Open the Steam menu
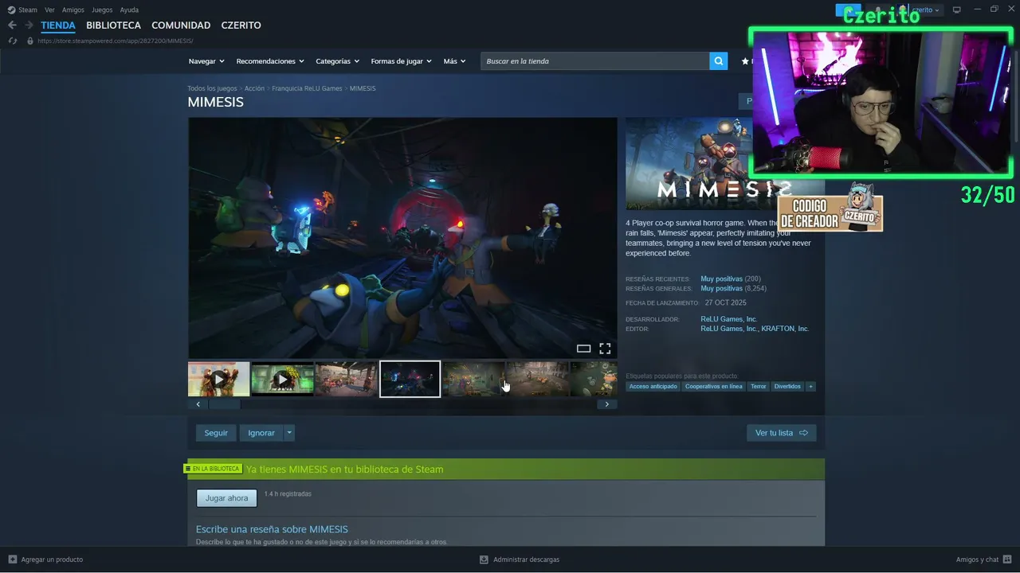1020x573 pixels. coord(28,10)
